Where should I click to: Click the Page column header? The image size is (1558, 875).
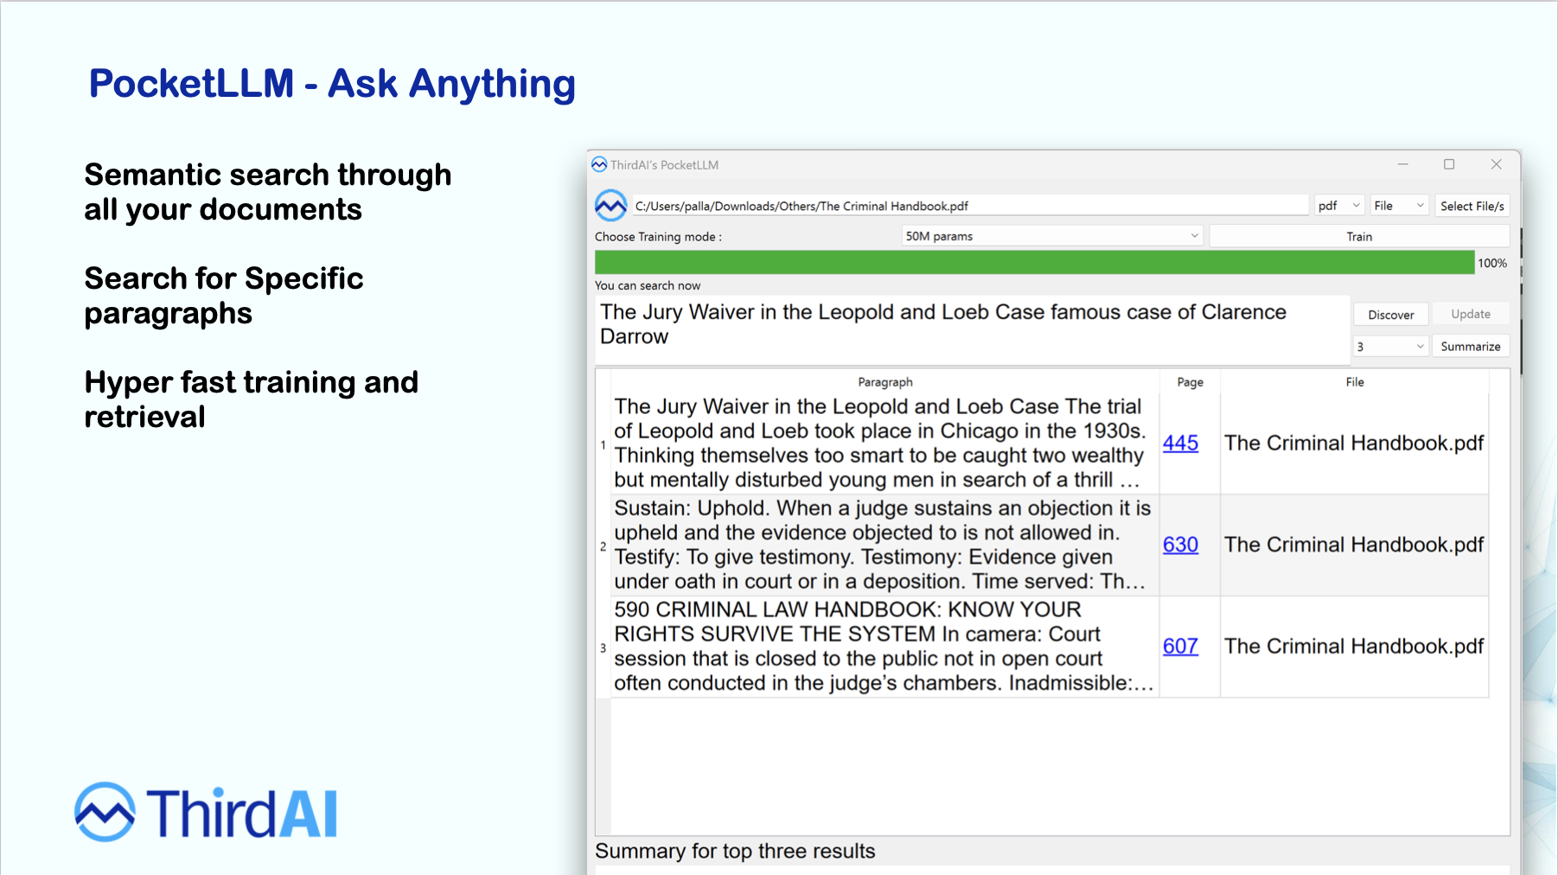point(1190,381)
